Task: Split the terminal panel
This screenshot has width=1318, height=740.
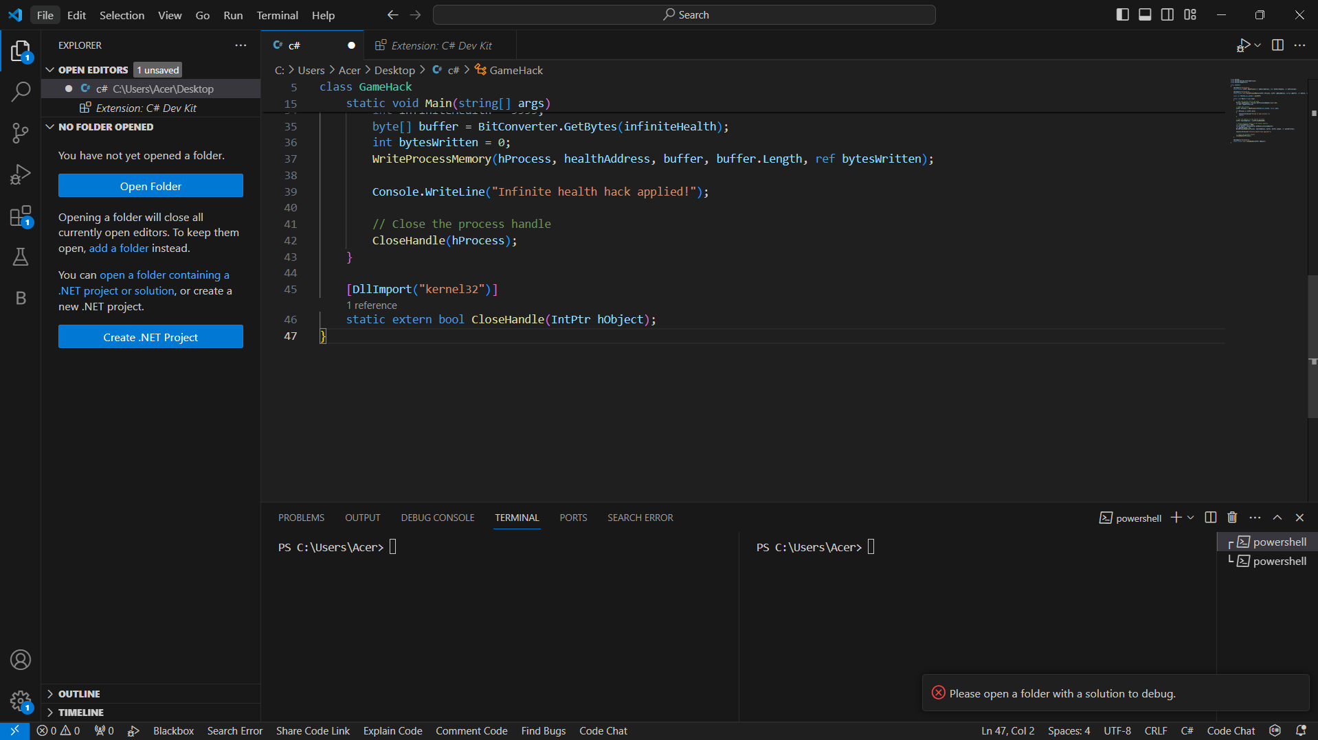Action: coord(1211,518)
